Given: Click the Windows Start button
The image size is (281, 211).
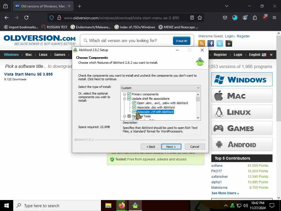Looking at the screenshot, I should click(x=7, y=206).
